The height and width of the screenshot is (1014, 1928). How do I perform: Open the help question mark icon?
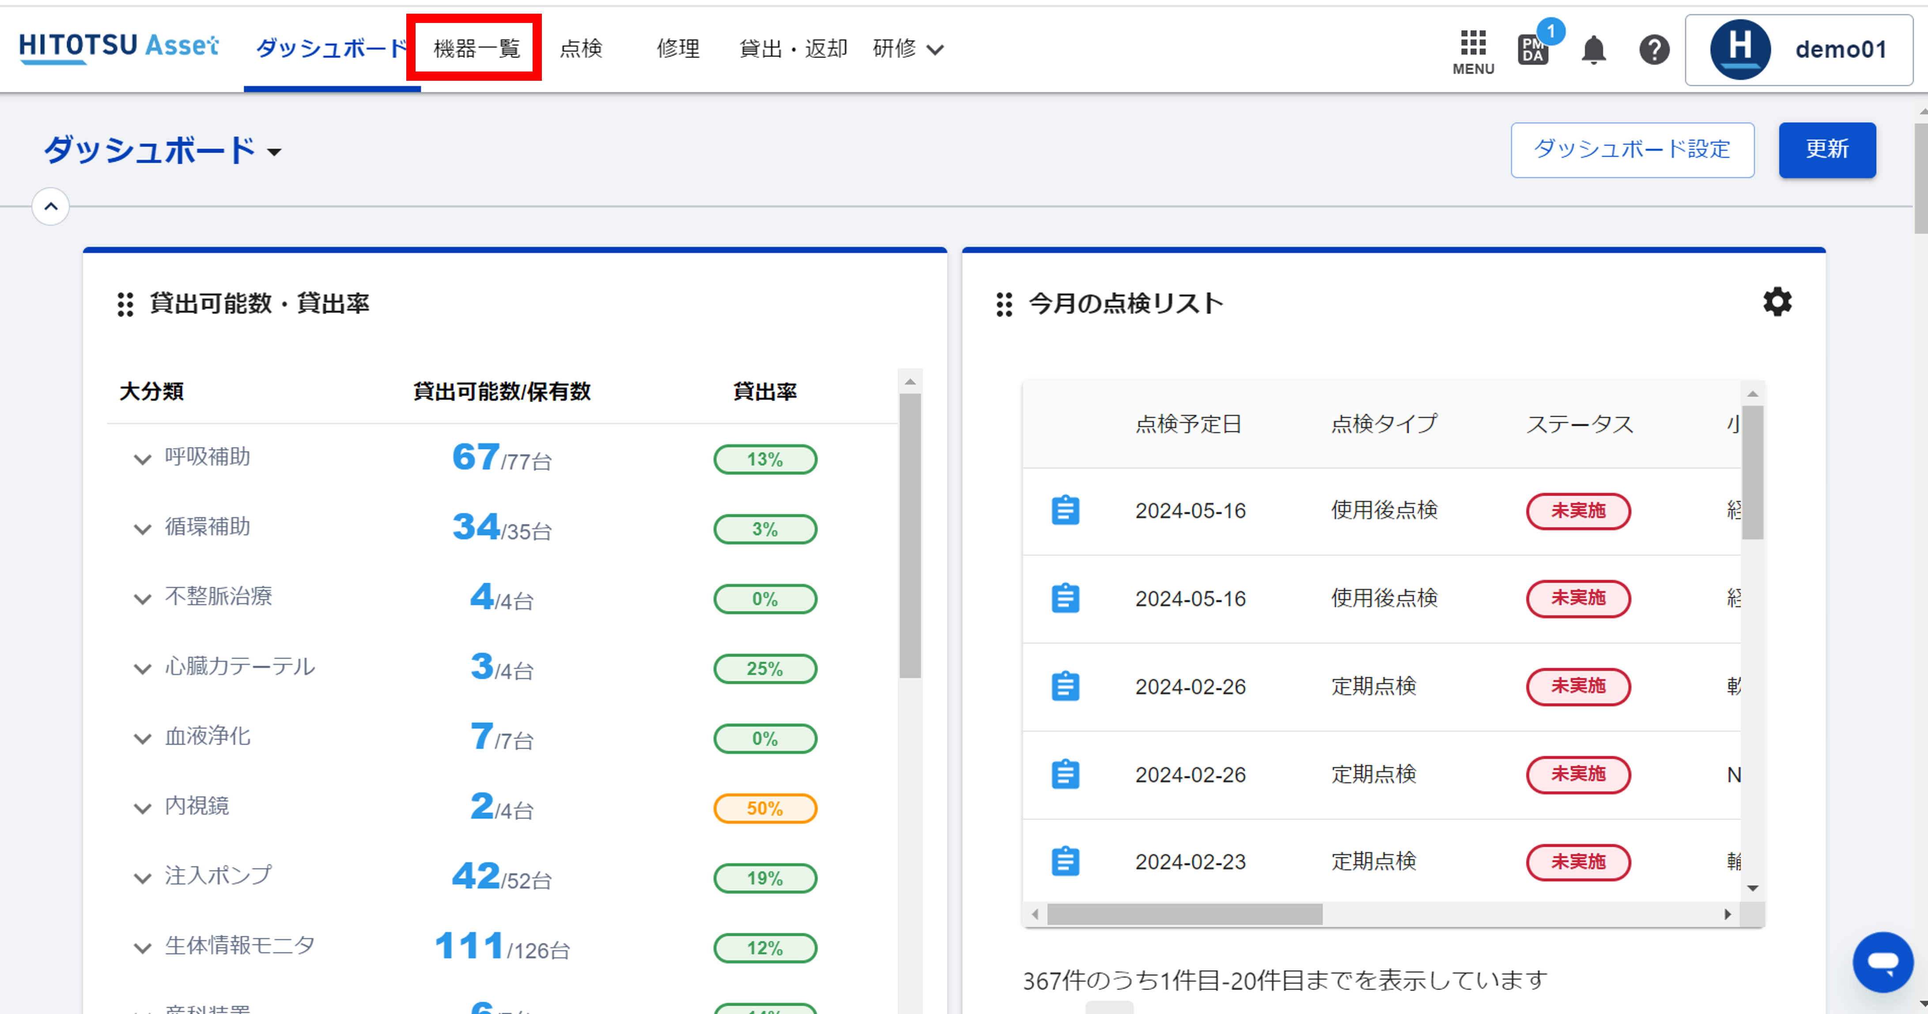click(x=1654, y=50)
